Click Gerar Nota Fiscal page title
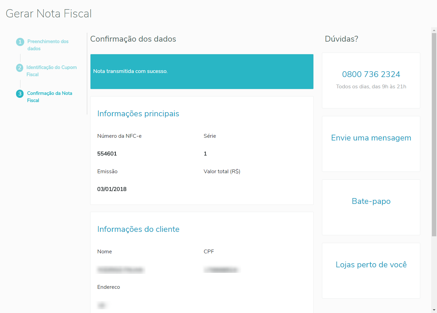 [49, 14]
